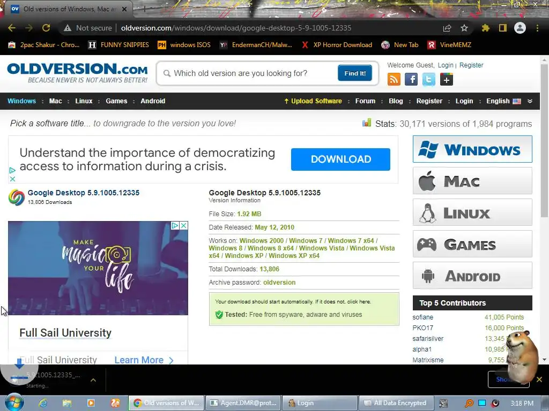This screenshot has width=549, height=411.
Task: Click the ad info triangle on music ad
Action: click(175, 225)
